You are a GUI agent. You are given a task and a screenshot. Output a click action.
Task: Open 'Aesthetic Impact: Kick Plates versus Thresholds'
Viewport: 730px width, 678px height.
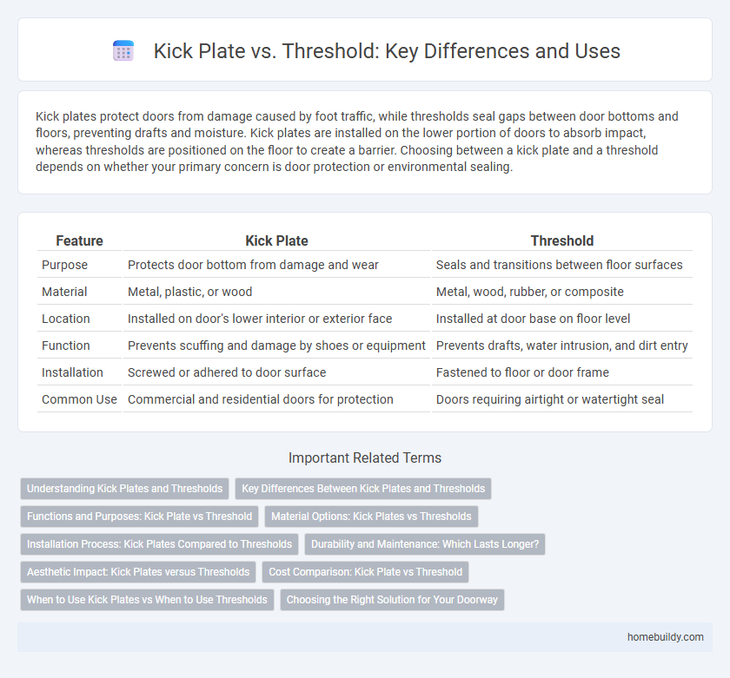pos(136,572)
